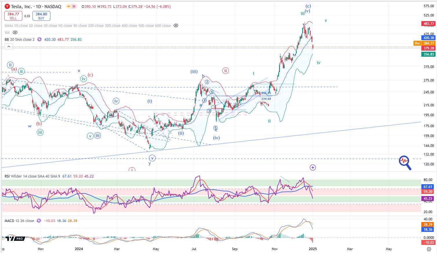437x253 pixels.
Task: Select the MACD 12 26 close legend
Action: click(x=19, y=221)
